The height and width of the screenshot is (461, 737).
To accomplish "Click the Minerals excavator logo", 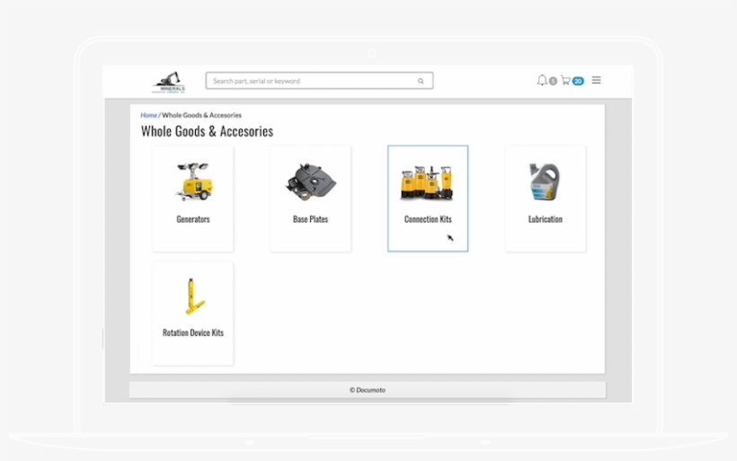I will click(169, 83).
